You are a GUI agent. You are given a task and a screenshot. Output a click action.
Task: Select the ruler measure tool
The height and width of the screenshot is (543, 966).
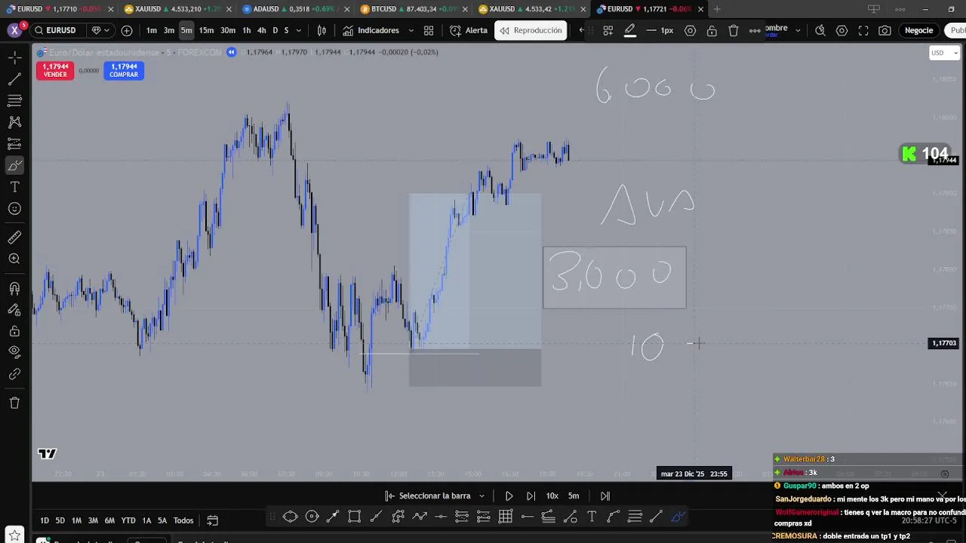14,238
